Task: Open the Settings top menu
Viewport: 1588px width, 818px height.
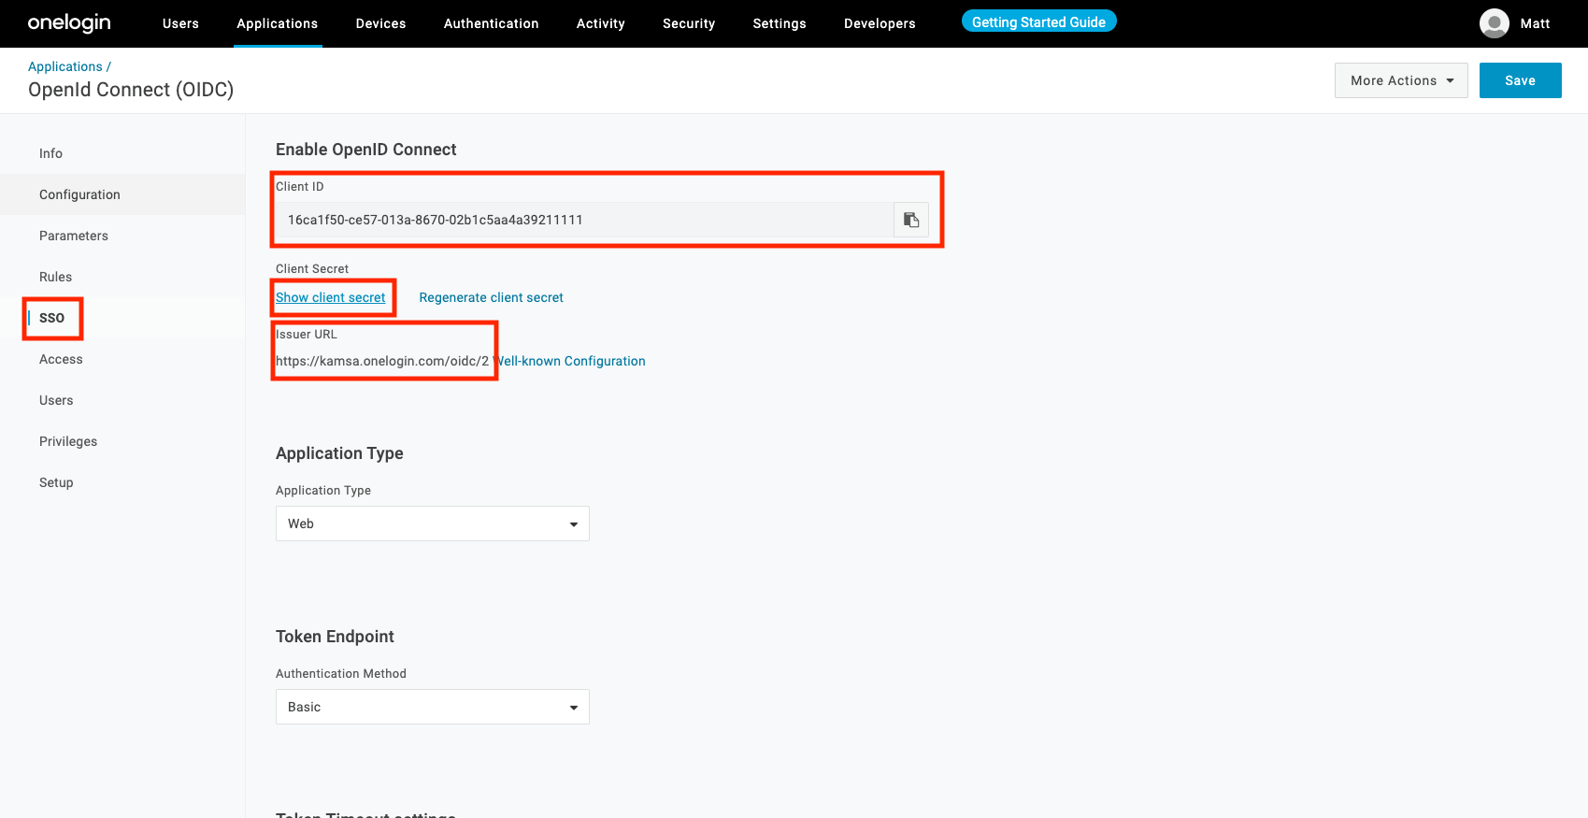Action: [x=780, y=23]
